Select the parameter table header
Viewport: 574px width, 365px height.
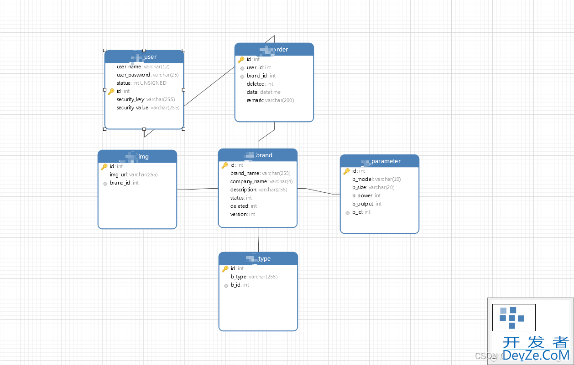[x=380, y=161]
